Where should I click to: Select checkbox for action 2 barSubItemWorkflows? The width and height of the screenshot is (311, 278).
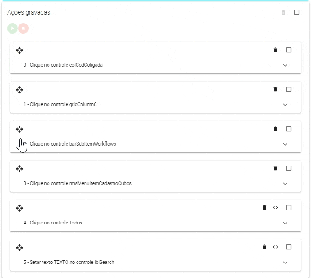pos(288,129)
